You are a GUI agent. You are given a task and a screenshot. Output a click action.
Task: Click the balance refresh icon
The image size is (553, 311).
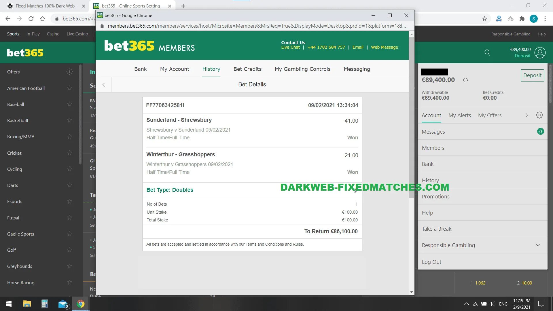coord(466,80)
